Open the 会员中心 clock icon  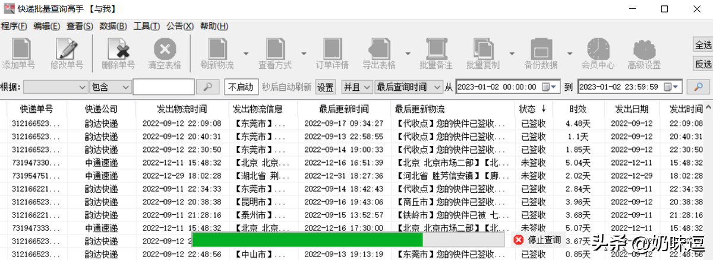(x=598, y=49)
